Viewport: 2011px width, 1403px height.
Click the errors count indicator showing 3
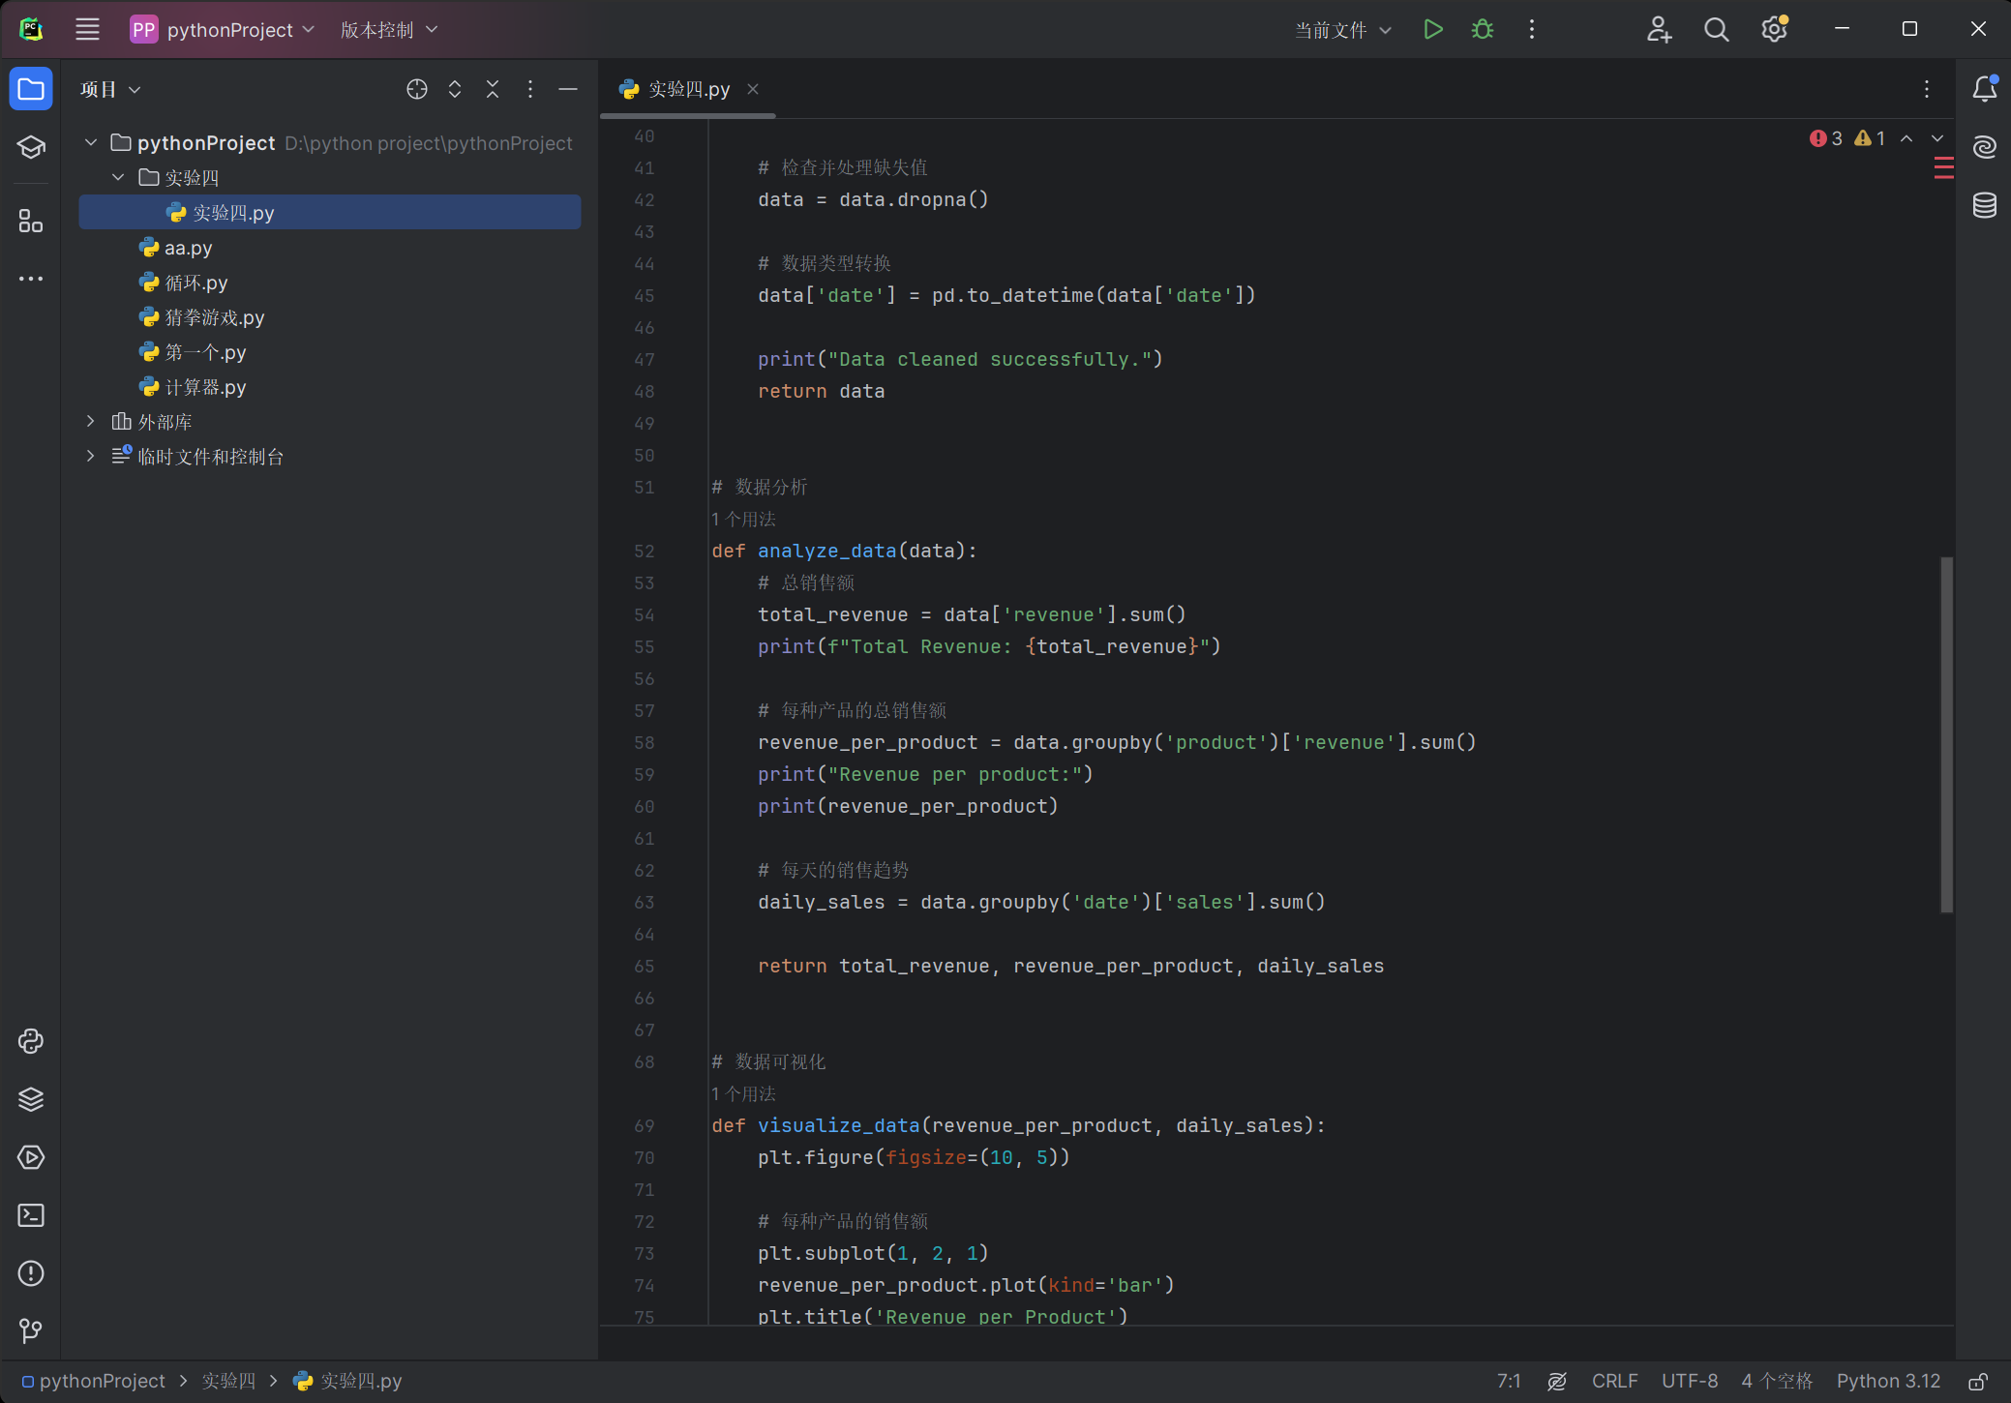(1826, 138)
